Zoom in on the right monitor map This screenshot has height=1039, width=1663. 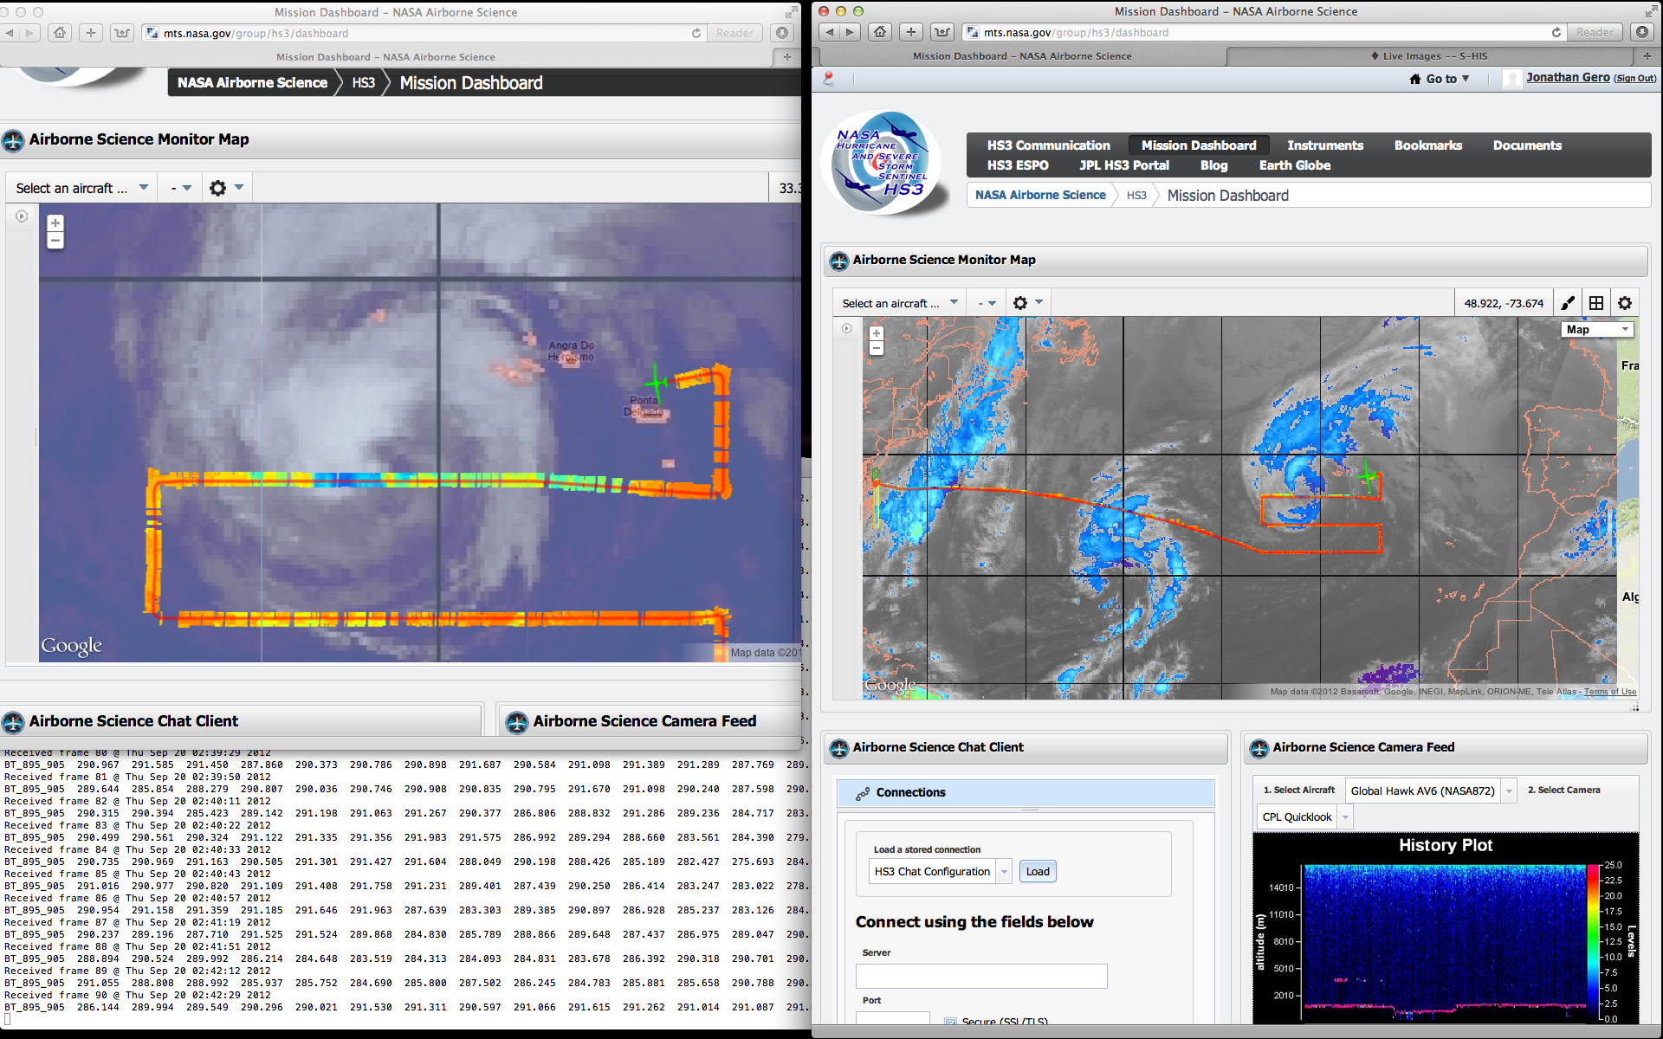coord(877,333)
